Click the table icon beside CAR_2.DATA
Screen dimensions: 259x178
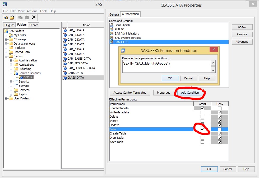64,40
